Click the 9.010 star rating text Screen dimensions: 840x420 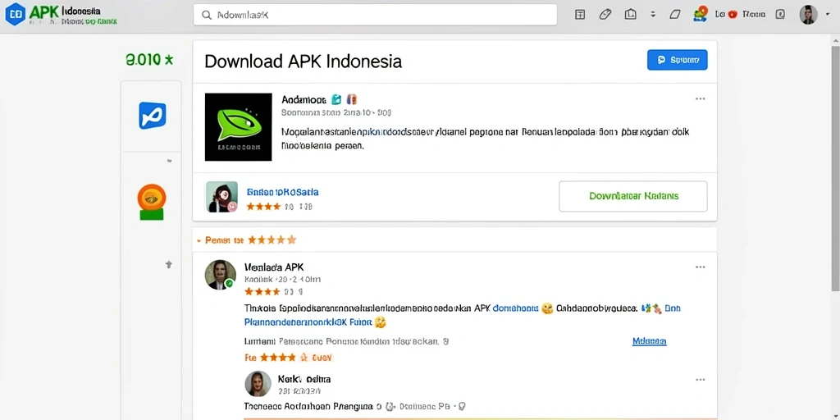(x=149, y=59)
